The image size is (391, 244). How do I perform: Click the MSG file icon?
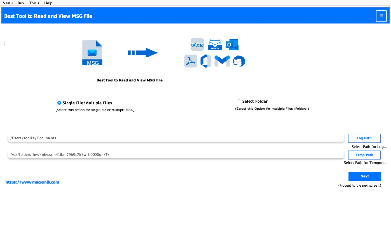pyautogui.click(x=93, y=53)
